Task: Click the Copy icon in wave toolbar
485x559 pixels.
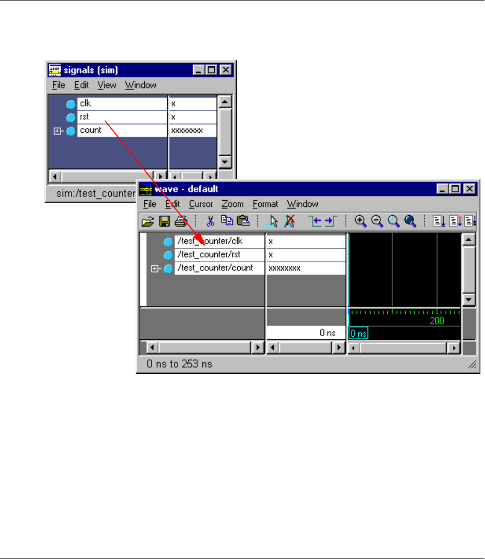Action: [x=227, y=221]
